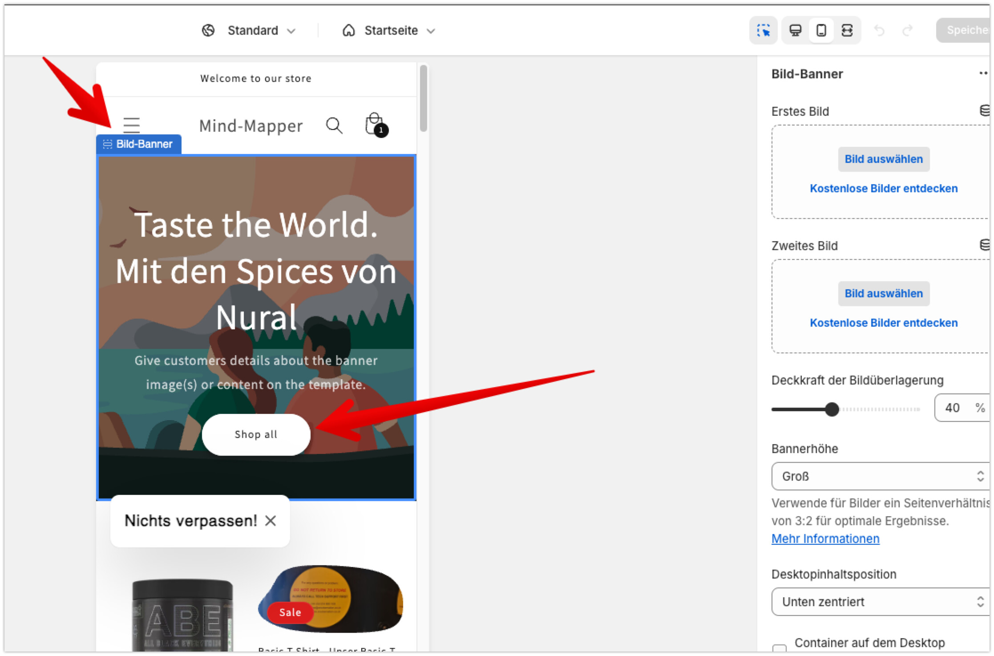The image size is (994, 656).
Task: Click the Deckkraft der Bildüberlagerung slider handle
Action: coord(832,409)
